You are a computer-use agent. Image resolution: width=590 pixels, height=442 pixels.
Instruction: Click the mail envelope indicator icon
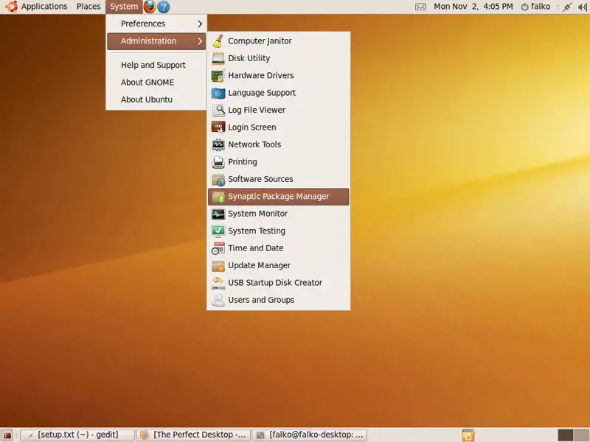tap(420, 7)
